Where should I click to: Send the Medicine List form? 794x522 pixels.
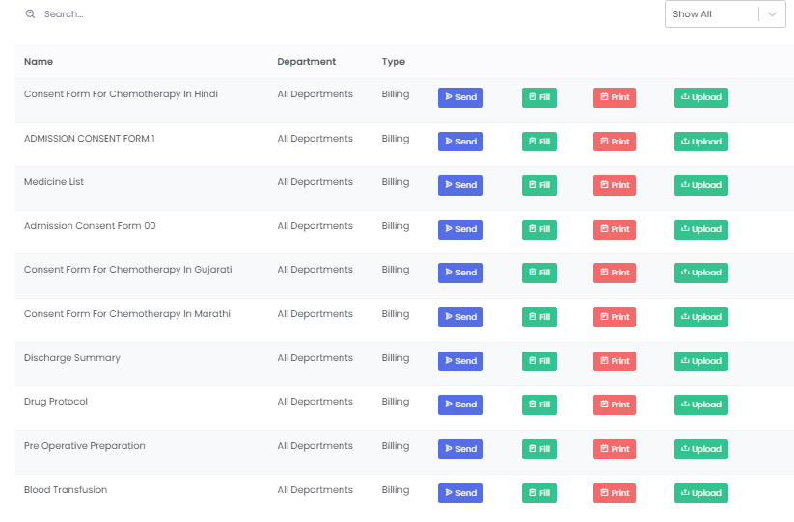(460, 185)
